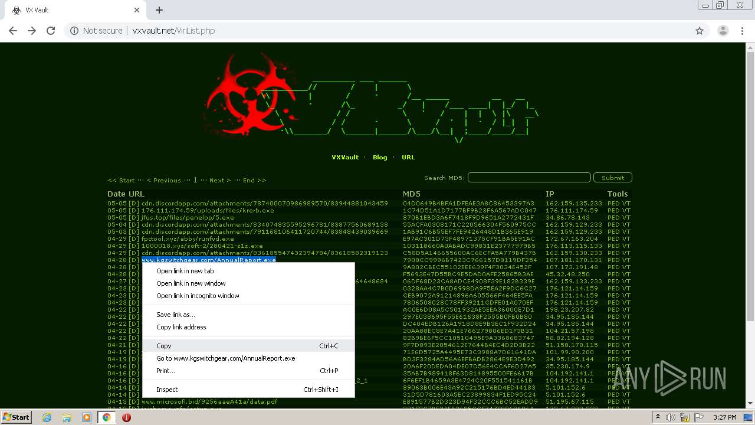Open the VXVault navigation link
Image resolution: width=755 pixels, height=425 pixels.
point(345,157)
